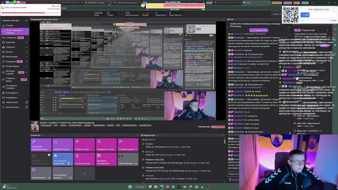Click Редагувати інформацію про стрим tile
The image size is (338, 190).
pyautogui.click(x=41, y=145)
